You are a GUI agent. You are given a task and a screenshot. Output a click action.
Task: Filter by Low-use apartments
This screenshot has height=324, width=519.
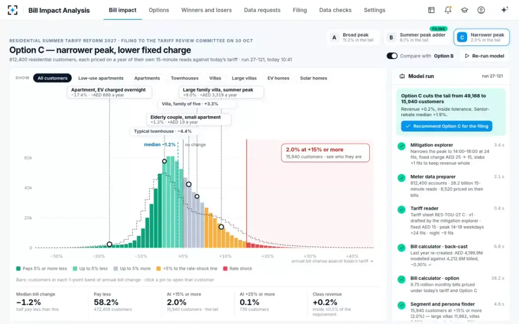pos(101,78)
